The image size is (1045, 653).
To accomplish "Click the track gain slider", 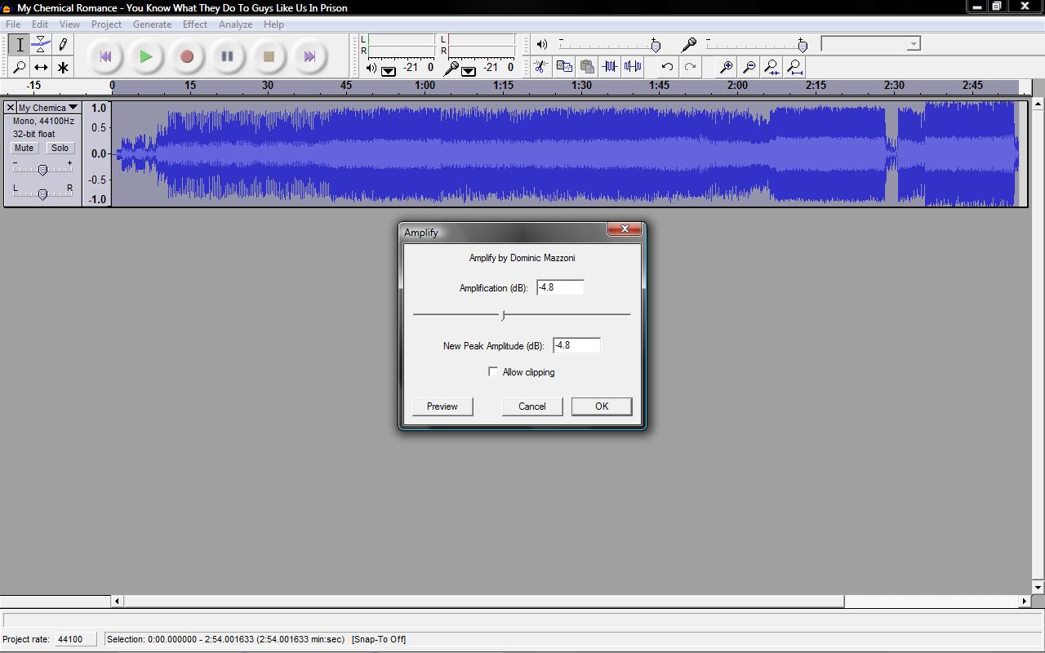I will coord(42,169).
